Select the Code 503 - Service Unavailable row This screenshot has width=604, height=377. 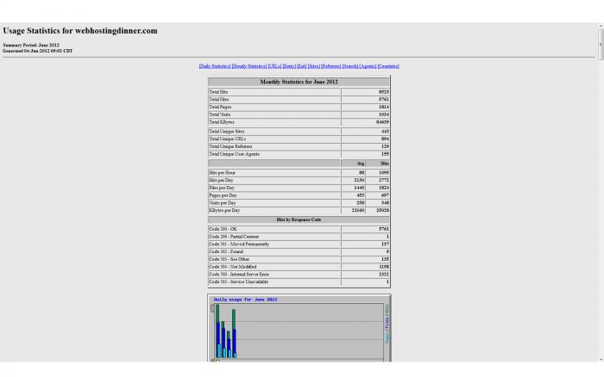[299, 281]
